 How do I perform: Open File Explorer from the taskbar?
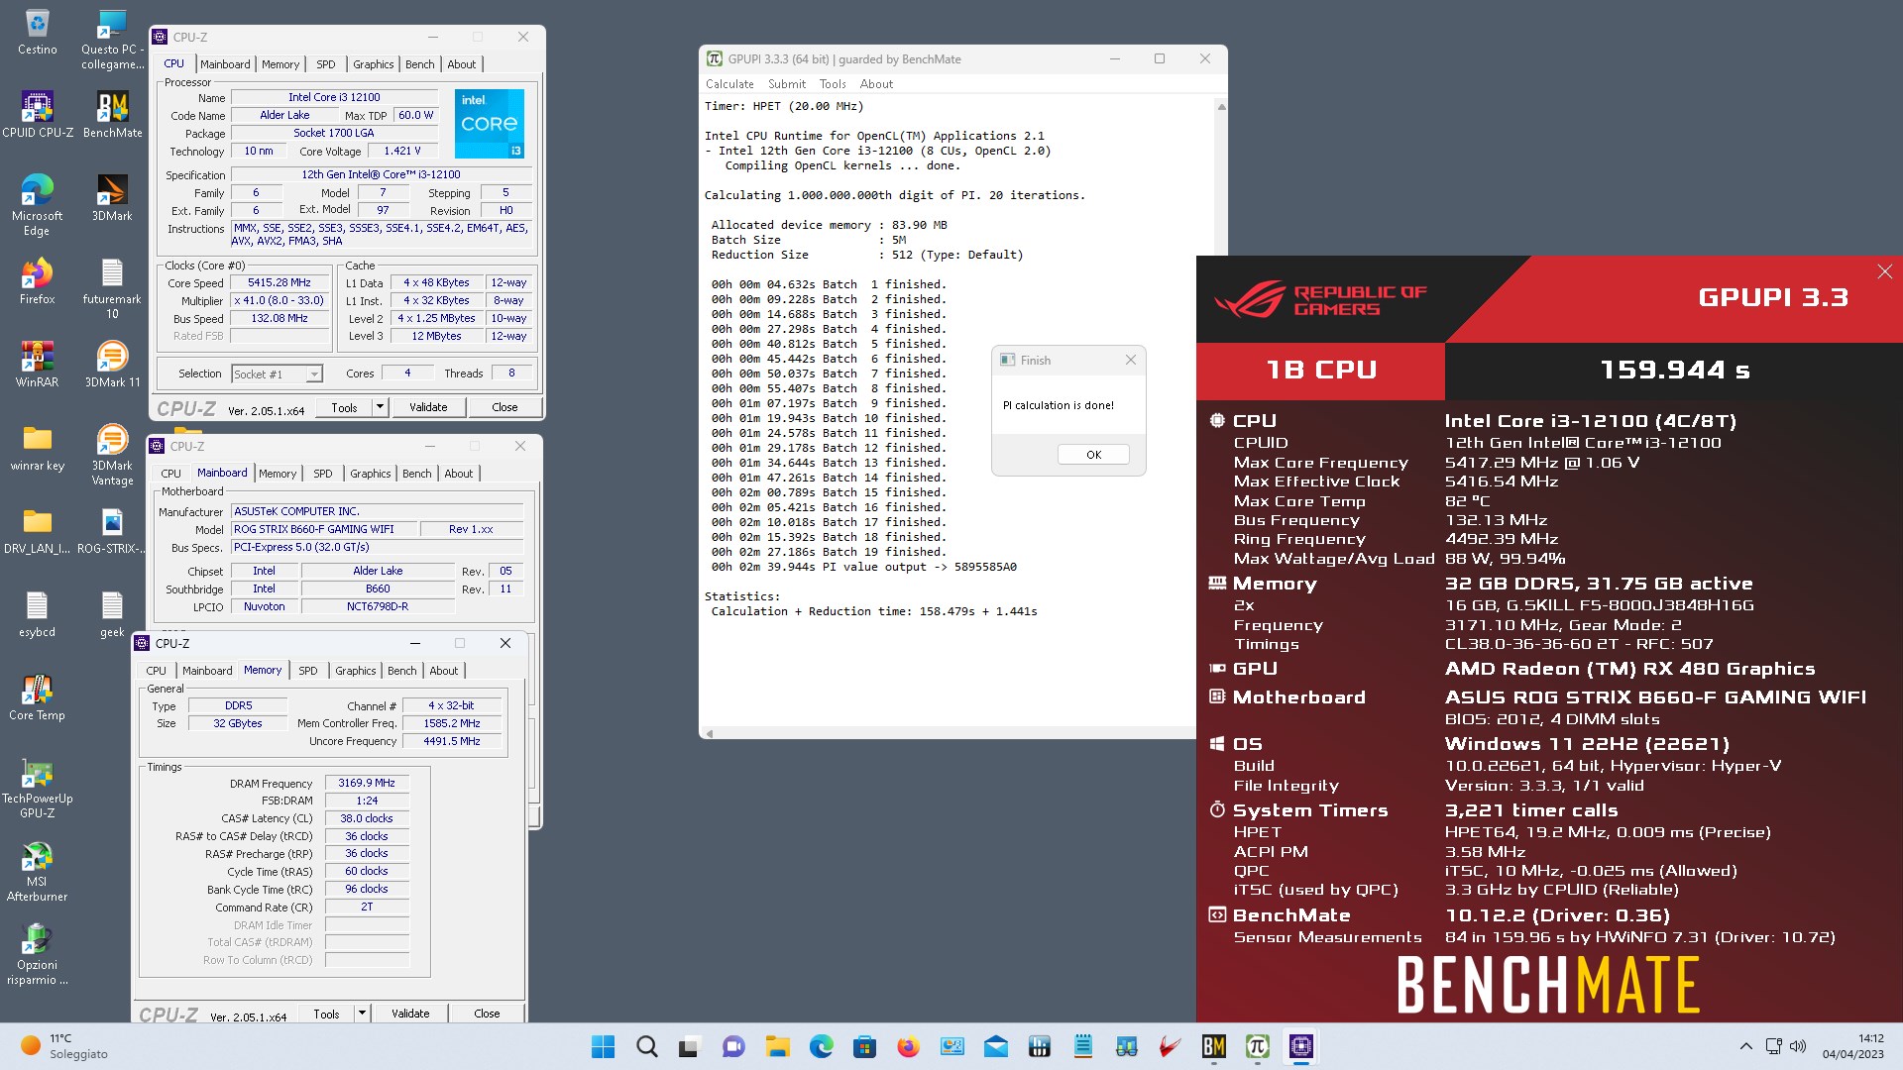778,1046
